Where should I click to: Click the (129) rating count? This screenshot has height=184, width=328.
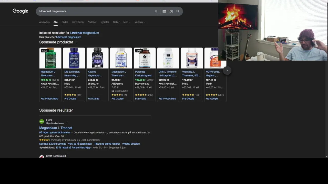click(197, 95)
